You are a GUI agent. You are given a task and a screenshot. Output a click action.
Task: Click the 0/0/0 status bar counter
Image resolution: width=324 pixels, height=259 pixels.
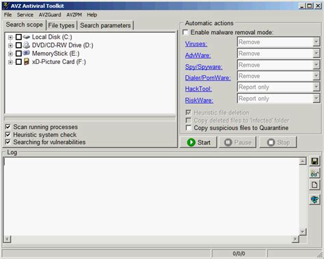239,254
